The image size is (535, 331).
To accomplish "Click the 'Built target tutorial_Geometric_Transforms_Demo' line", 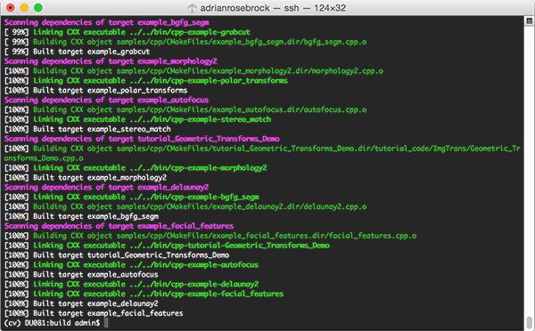I will (x=117, y=255).
